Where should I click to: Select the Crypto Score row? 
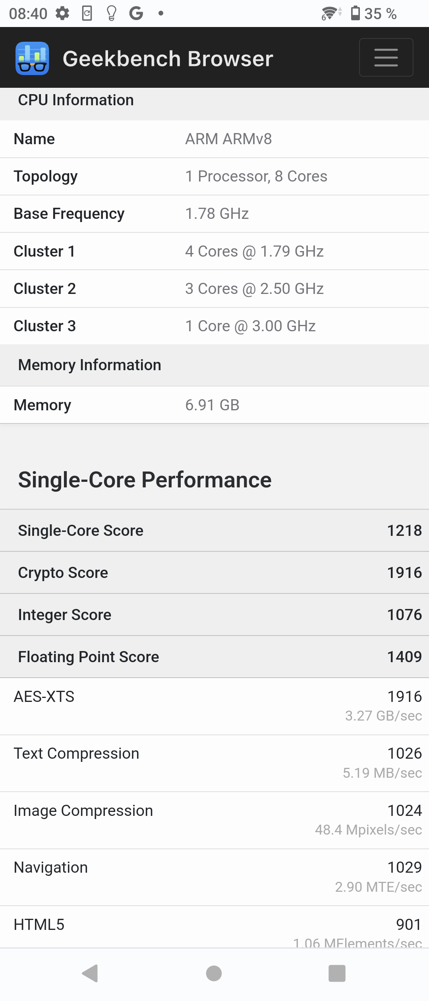coord(214,572)
